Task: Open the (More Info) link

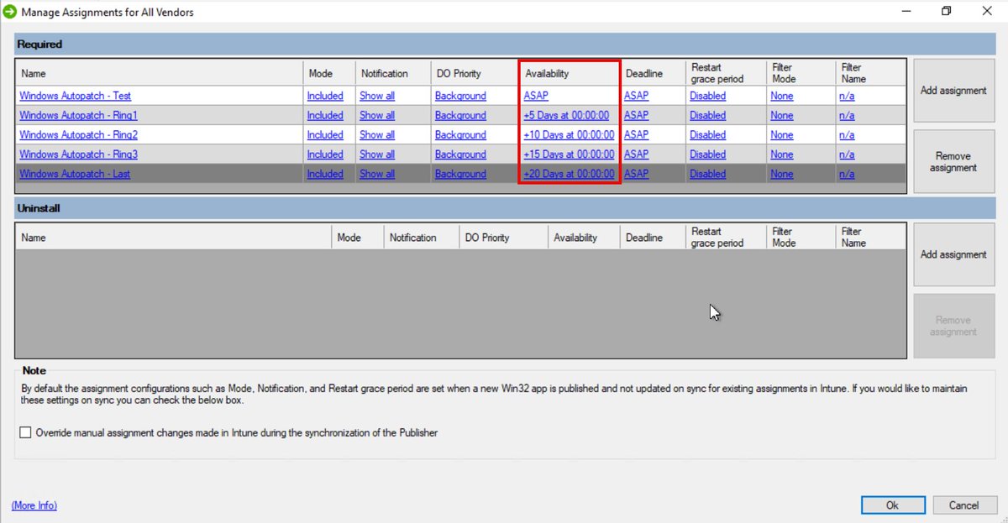Action: click(x=33, y=505)
